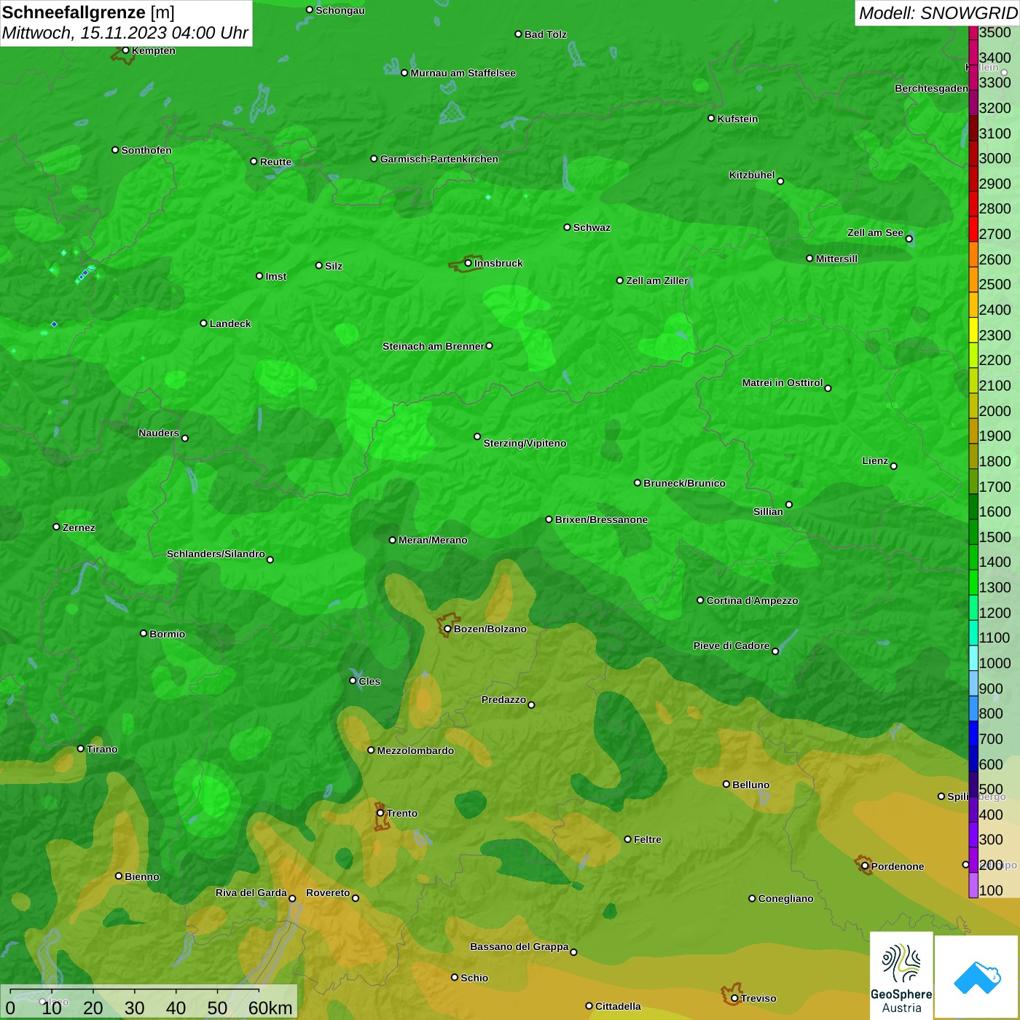The height and width of the screenshot is (1020, 1020).
Task: Click the Kitzbühel label
Action: [x=752, y=175]
